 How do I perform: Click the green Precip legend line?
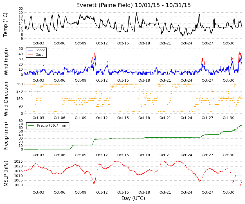pos(31,125)
